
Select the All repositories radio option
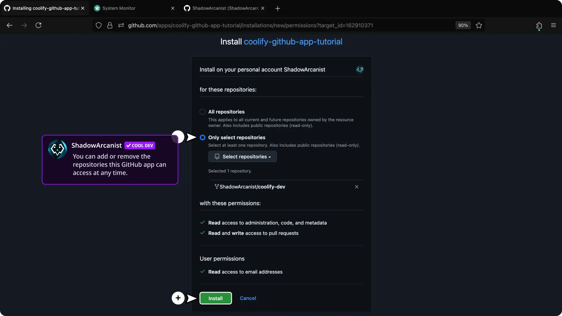[x=203, y=112]
